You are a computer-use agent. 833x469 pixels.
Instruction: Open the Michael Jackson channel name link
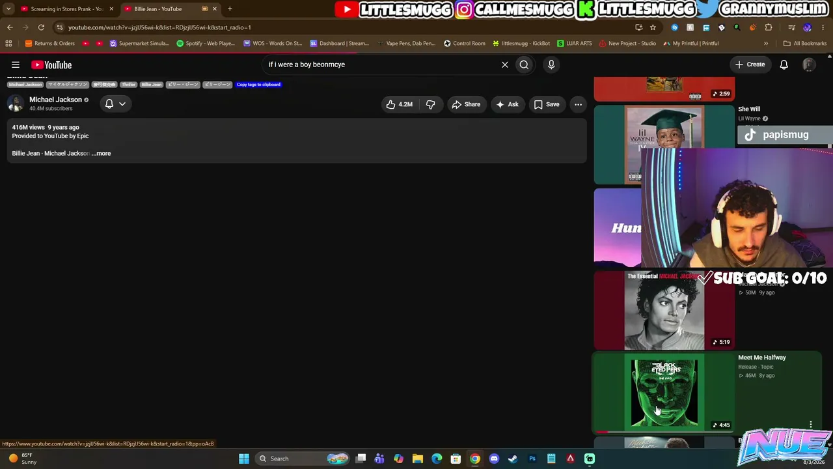[x=55, y=100]
